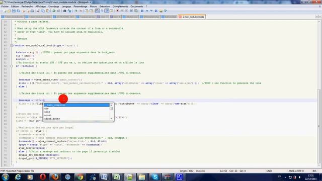Click the UNIX line ending indicator

(269, 171)
